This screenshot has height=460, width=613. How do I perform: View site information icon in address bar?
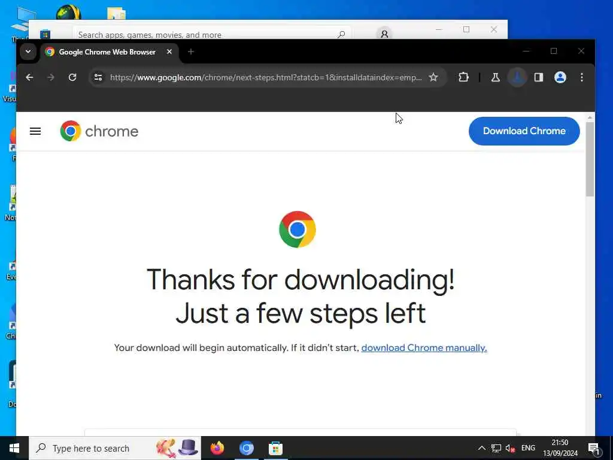tap(98, 77)
